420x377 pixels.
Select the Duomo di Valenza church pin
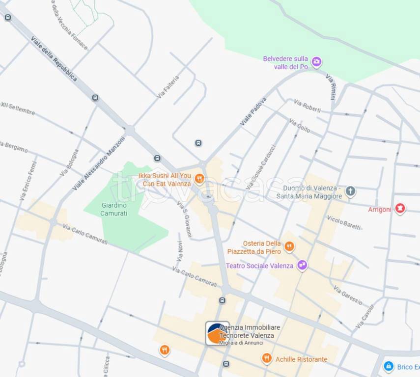coord(350,191)
